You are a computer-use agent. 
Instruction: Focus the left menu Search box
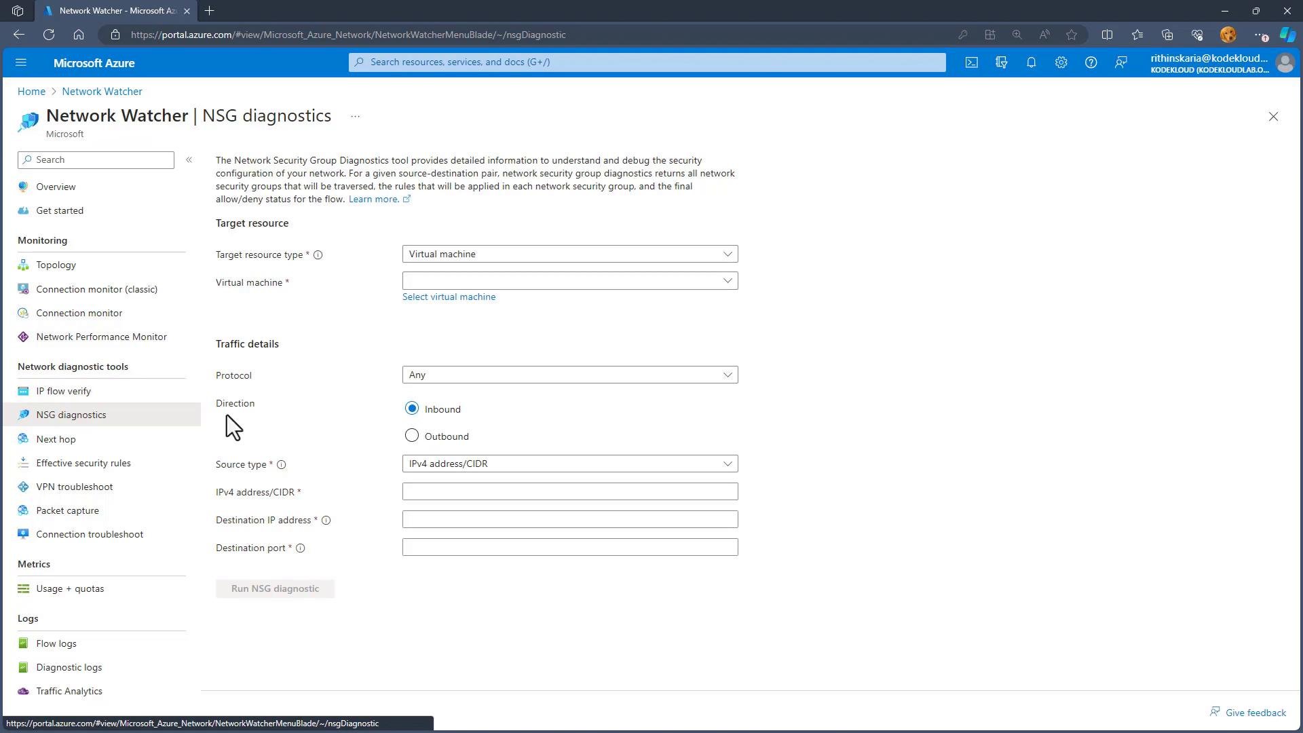point(96,159)
